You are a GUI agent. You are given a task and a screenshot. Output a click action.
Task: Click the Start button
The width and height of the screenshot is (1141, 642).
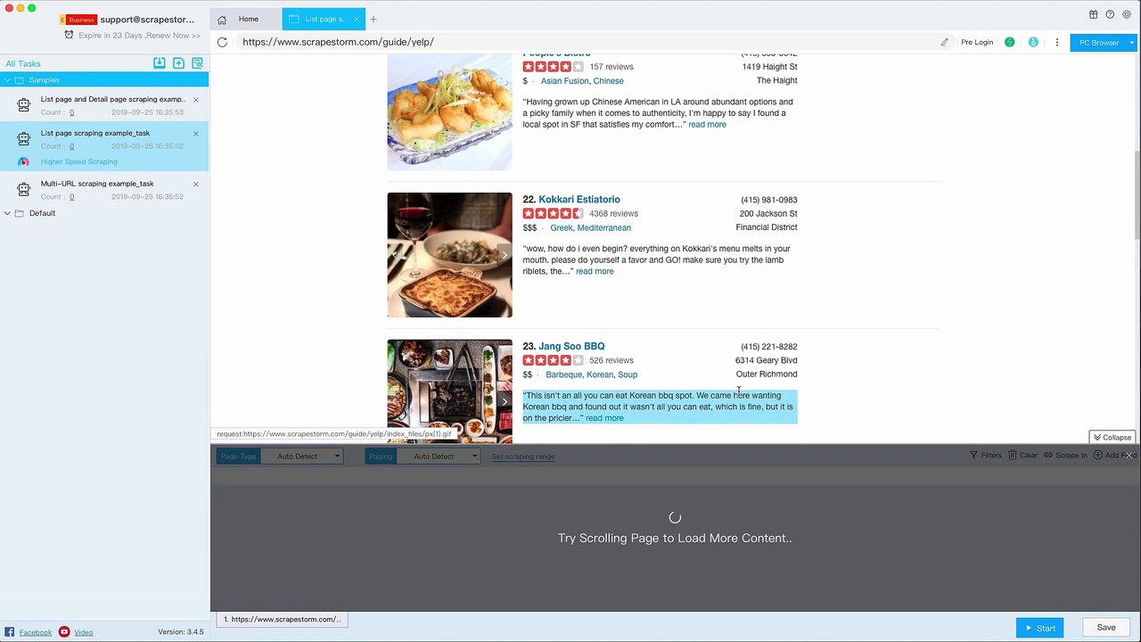(x=1039, y=628)
